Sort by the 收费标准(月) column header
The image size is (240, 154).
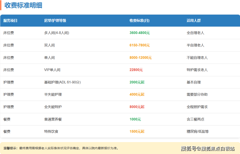click(139, 20)
